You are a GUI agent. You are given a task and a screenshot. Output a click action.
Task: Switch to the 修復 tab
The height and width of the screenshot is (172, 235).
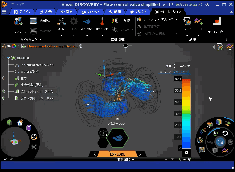[x=115, y=12]
